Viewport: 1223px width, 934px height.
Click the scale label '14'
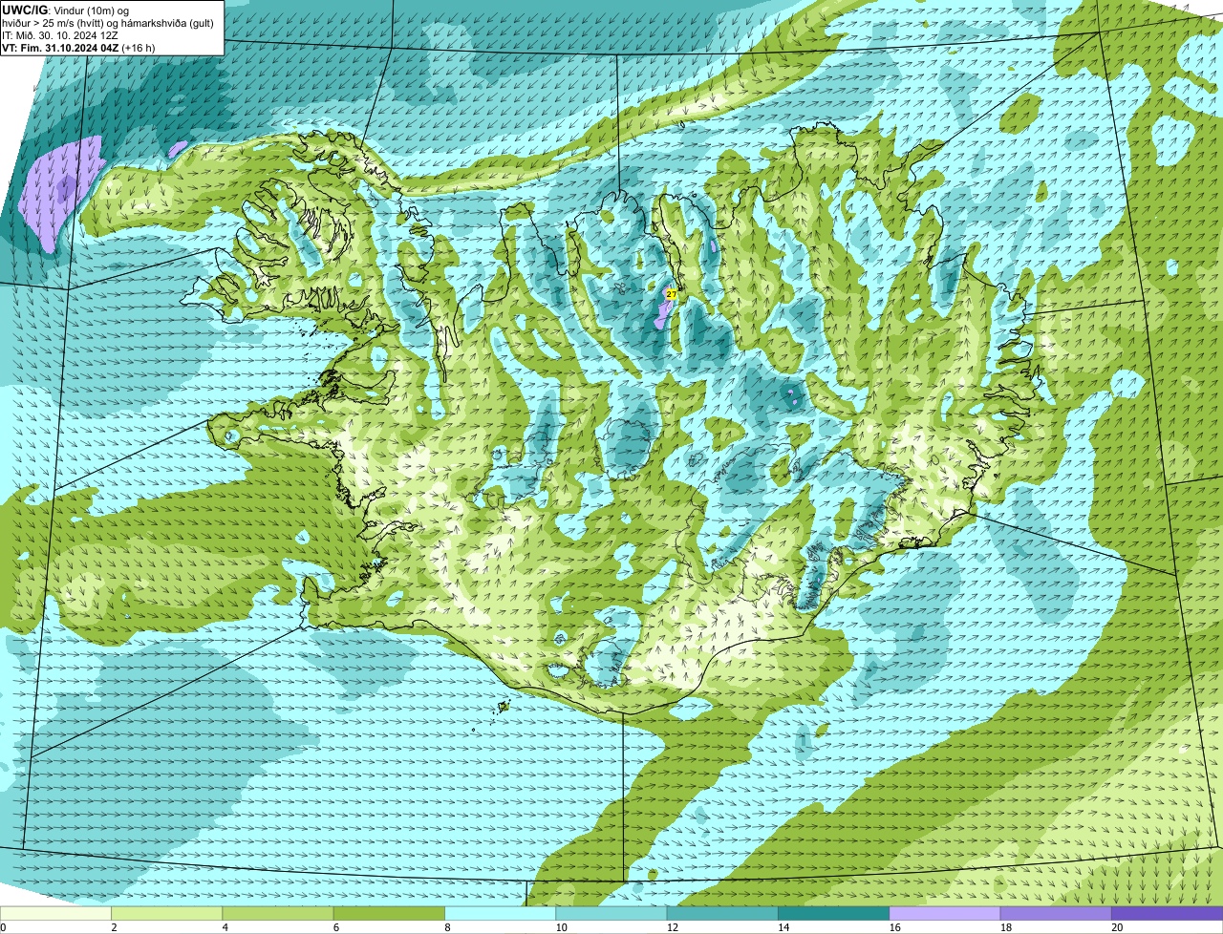(x=783, y=927)
